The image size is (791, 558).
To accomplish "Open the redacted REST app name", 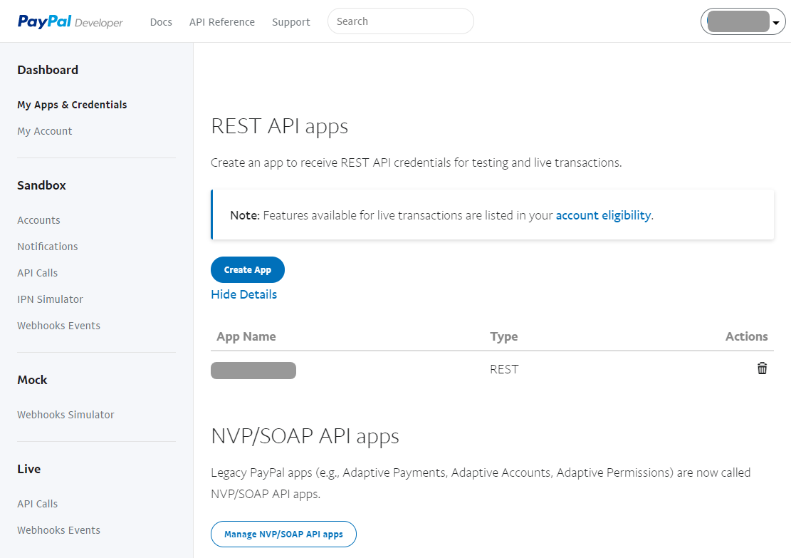I will (x=253, y=371).
